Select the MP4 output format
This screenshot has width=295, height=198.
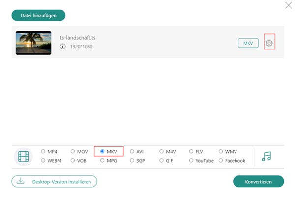tap(43, 151)
